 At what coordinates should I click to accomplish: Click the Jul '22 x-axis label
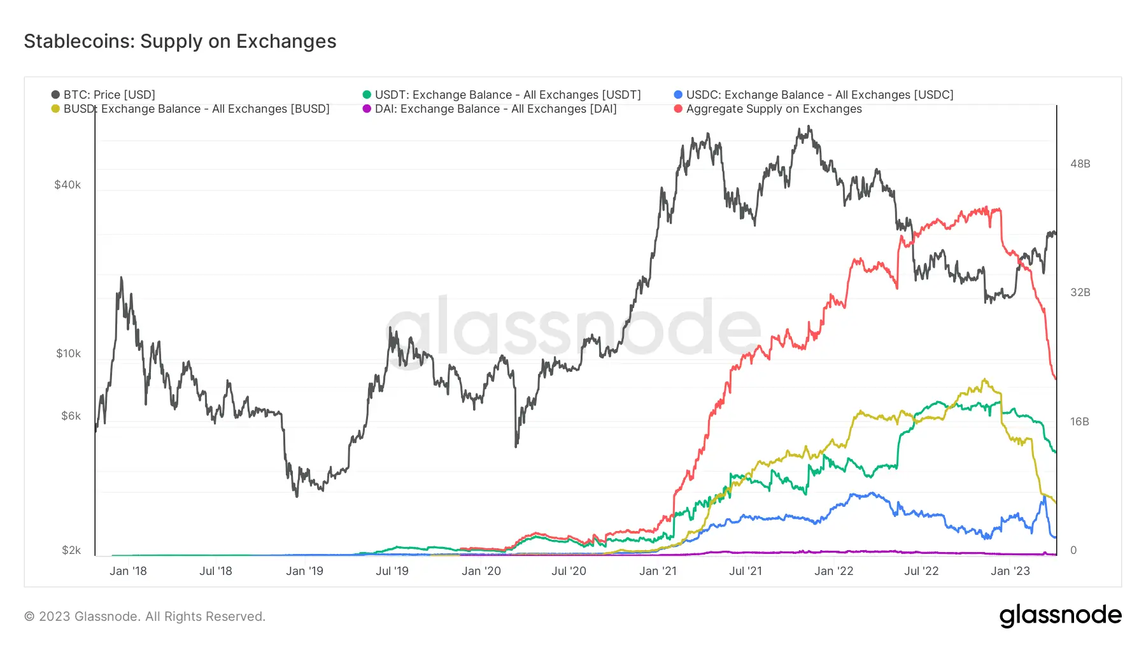coord(921,571)
